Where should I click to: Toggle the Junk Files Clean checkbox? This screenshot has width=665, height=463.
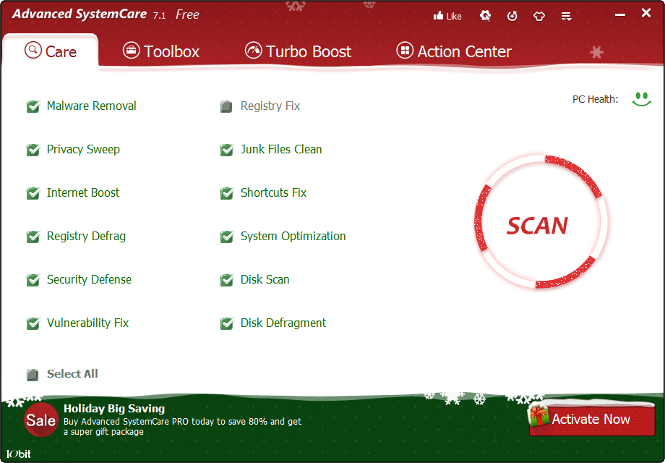tap(227, 150)
